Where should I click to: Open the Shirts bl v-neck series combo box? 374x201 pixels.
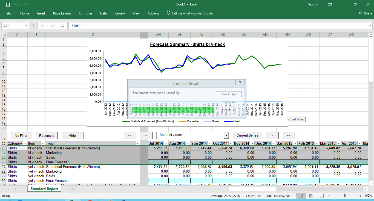[226, 135]
